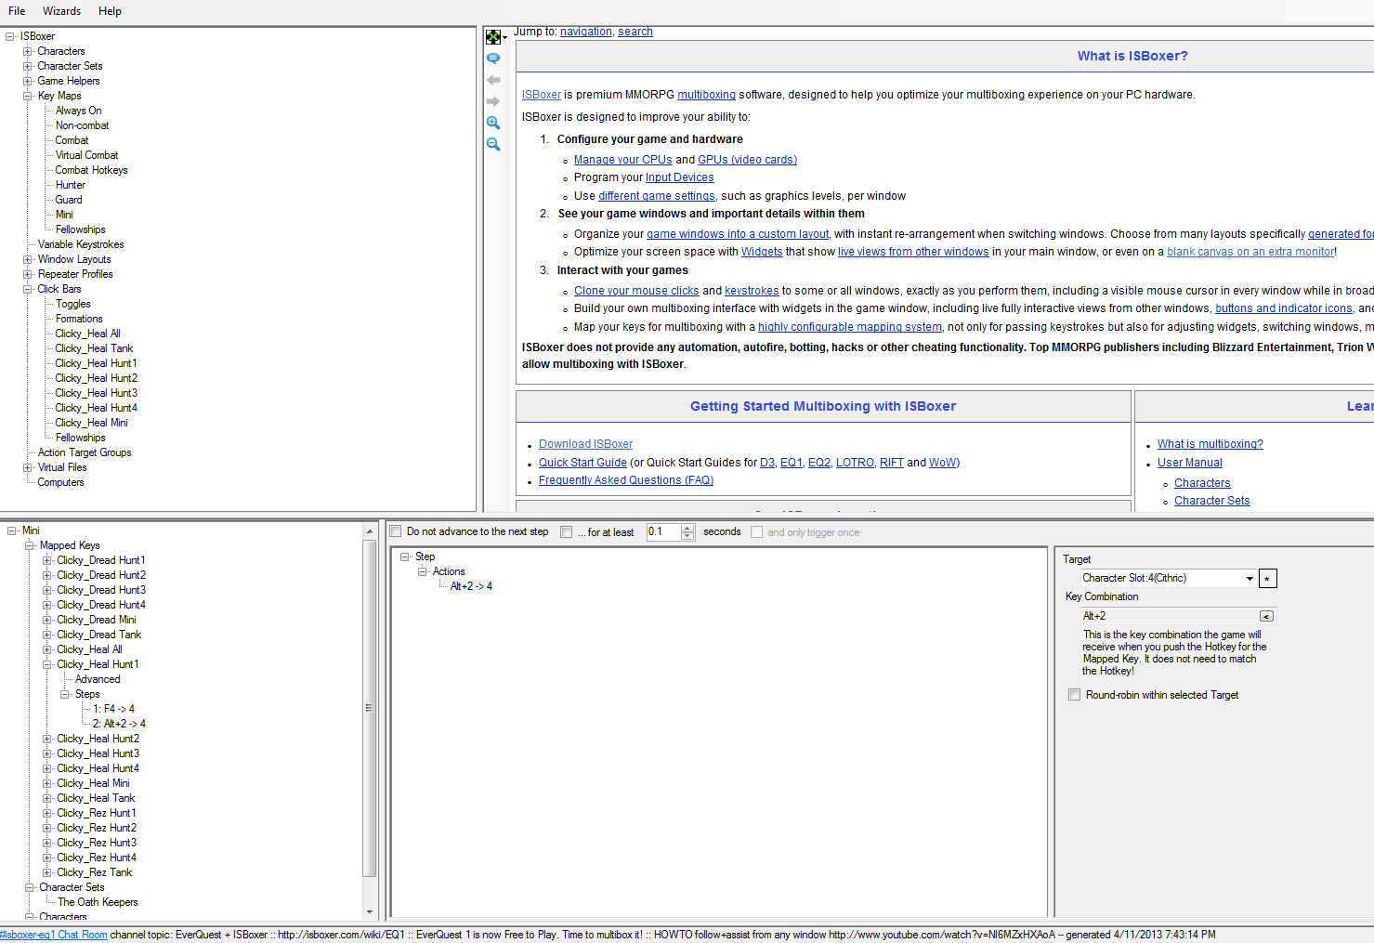Open Frequently Asked Questions (FAQ) link
Viewport: 1374px width, 943px height.
(626, 480)
